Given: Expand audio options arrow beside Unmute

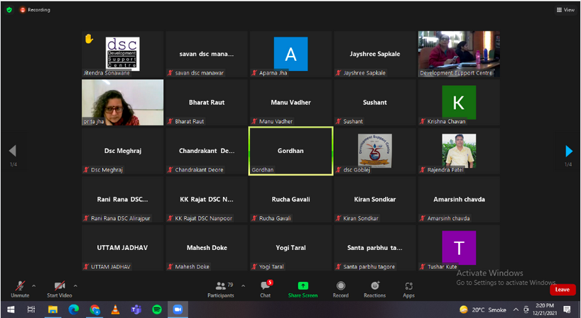Looking at the screenshot, I should pyautogui.click(x=35, y=285).
